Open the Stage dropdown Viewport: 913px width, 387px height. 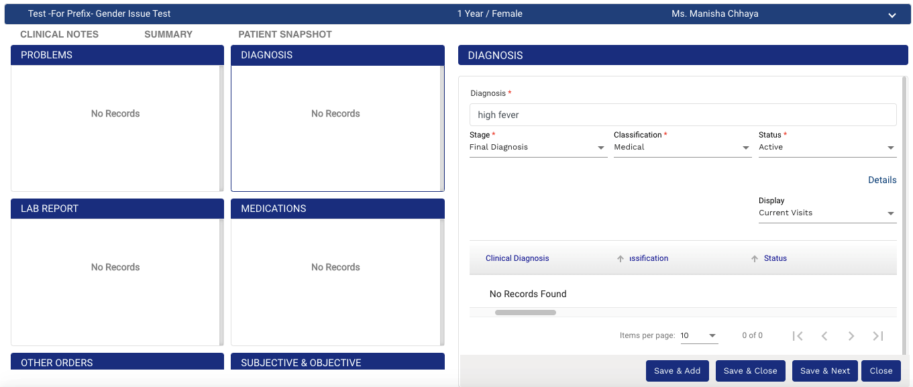click(538, 148)
